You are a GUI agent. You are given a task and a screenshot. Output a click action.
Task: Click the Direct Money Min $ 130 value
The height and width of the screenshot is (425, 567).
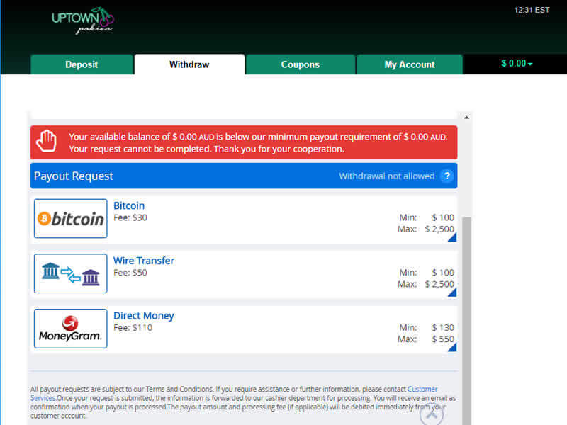click(x=443, y=327)
